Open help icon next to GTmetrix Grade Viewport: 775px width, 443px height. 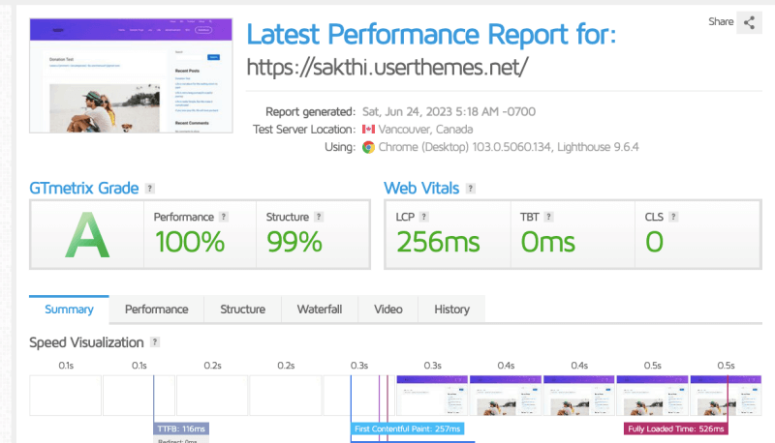(x=150, y=189)
